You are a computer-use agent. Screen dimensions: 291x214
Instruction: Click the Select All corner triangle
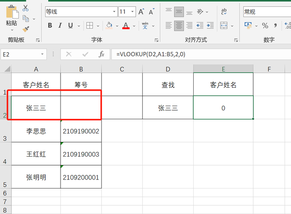coord(7,69)
